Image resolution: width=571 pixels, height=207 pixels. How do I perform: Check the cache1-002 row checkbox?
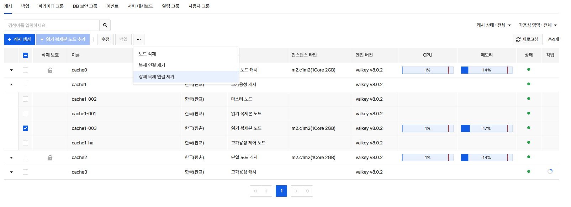25,99
